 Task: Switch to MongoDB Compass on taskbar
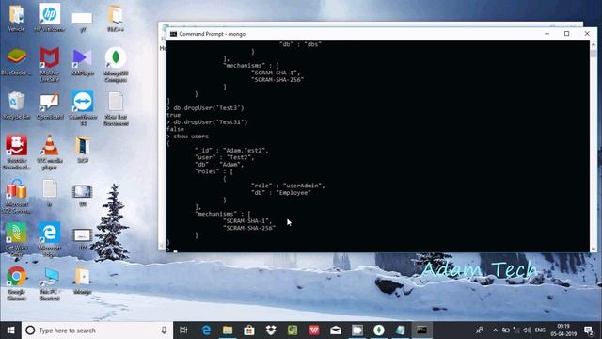coord(379,331)
